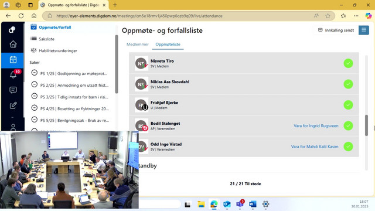Click the Innkalling sendt button
375x211 pixels.
click(x=336, y=30)
